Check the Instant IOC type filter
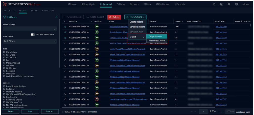 (4, 58)
